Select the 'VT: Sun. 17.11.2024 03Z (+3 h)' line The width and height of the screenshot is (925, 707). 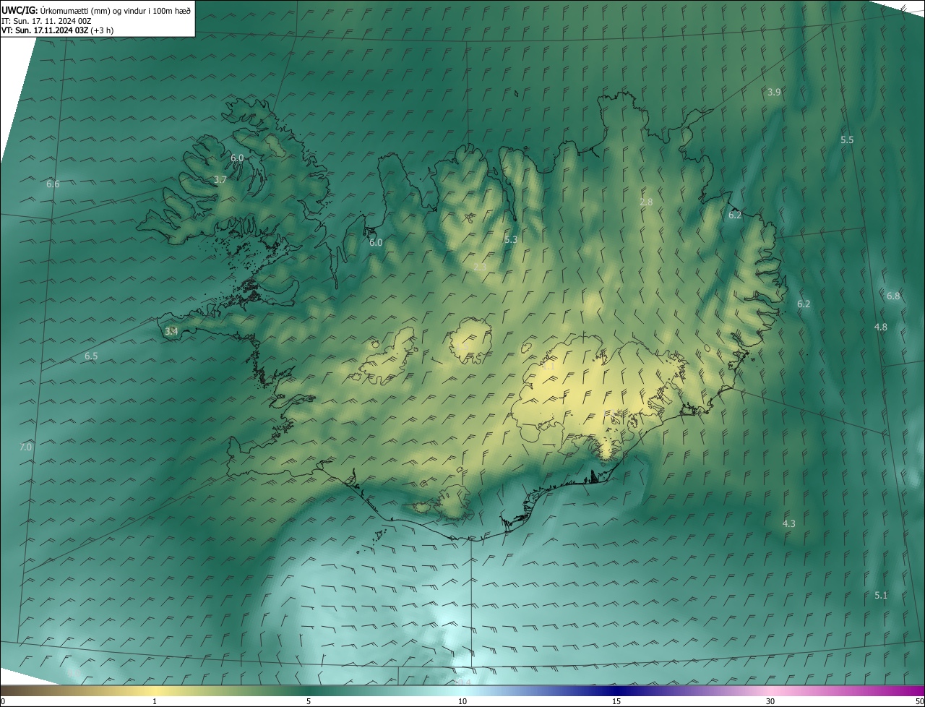click(58, 30)
